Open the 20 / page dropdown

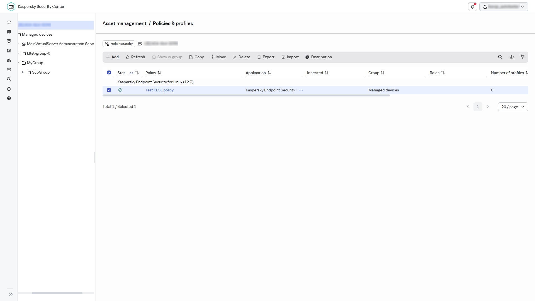click(x=513, y=107)
